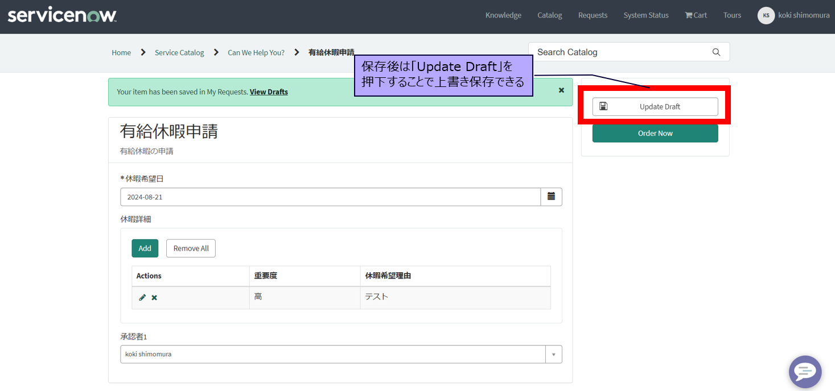Click the Update Draft button
This screenshot has height=391, width=835.
pos(655,106)
